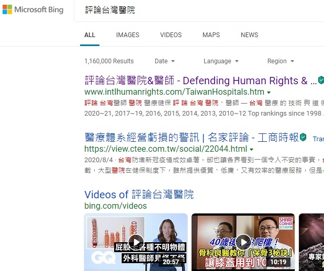
Task: Open the 評論台灣醫院&醫師 result link
Action: pos(200,81)
